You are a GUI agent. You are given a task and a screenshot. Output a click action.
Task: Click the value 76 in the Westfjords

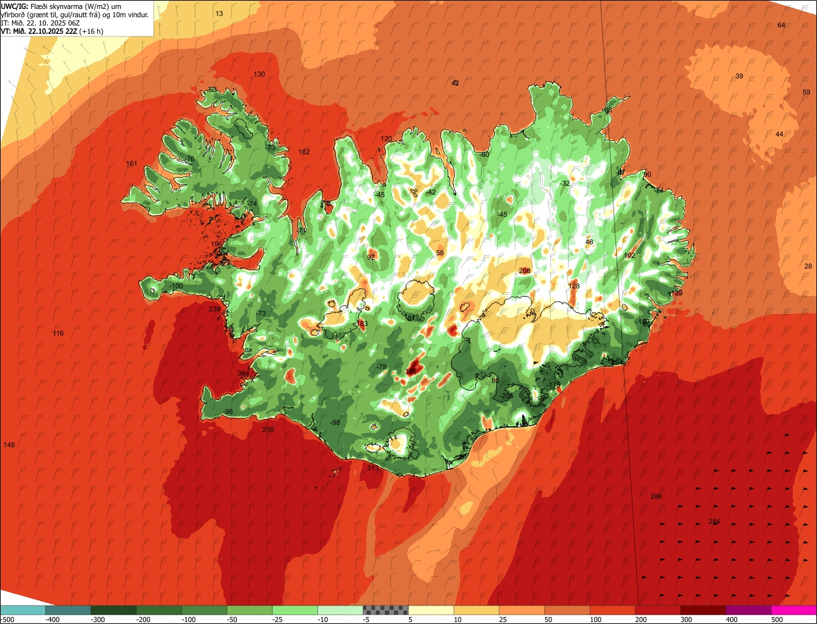click(190, 159)
